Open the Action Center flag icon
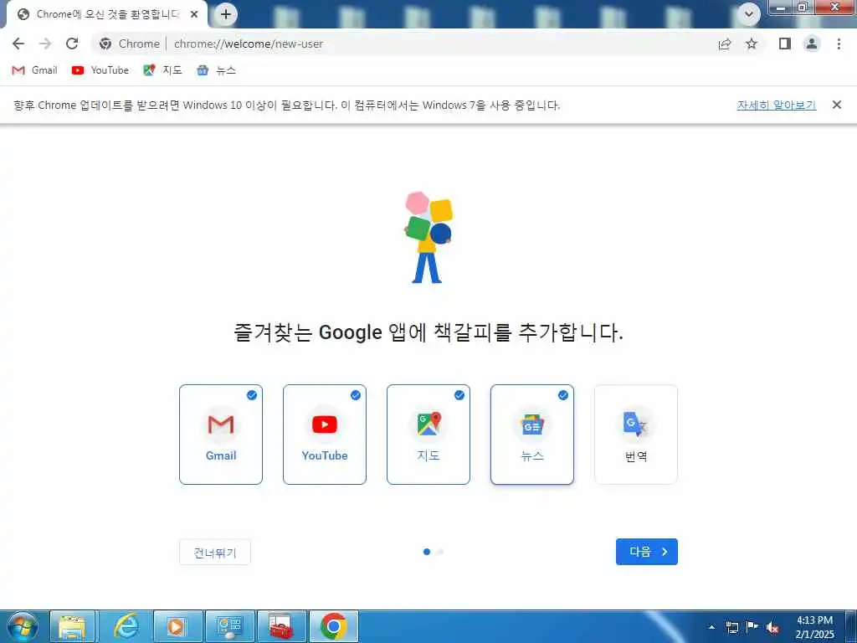Viewport: 857px width, 643px height. click(x=752, y=627)
